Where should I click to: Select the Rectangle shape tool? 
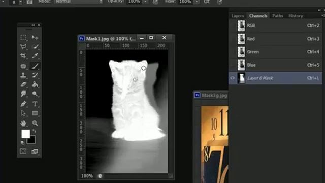click(x=35, y=113)
